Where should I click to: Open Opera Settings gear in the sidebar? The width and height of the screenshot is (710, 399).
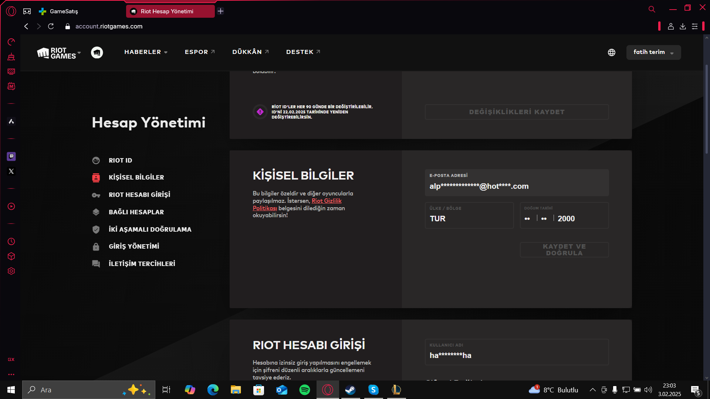point(11,271)
